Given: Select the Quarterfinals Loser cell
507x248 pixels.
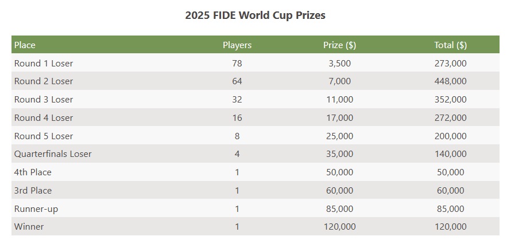Looking at the screenshot, I should click(x=53, y=154).
